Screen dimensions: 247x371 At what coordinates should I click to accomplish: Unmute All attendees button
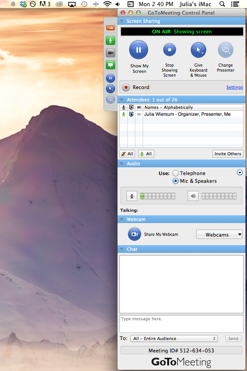pos(146,154)
